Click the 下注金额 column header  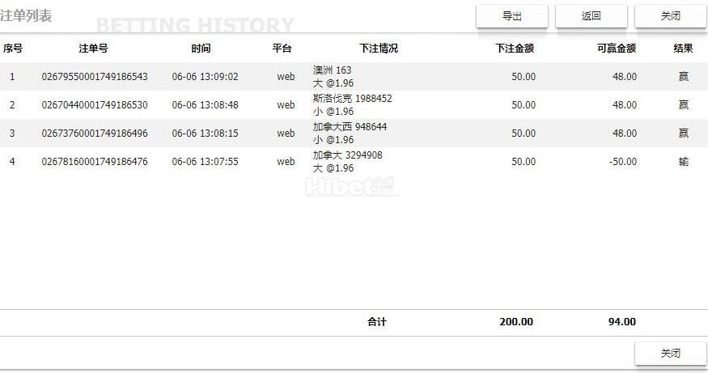[x=515, y=49]
